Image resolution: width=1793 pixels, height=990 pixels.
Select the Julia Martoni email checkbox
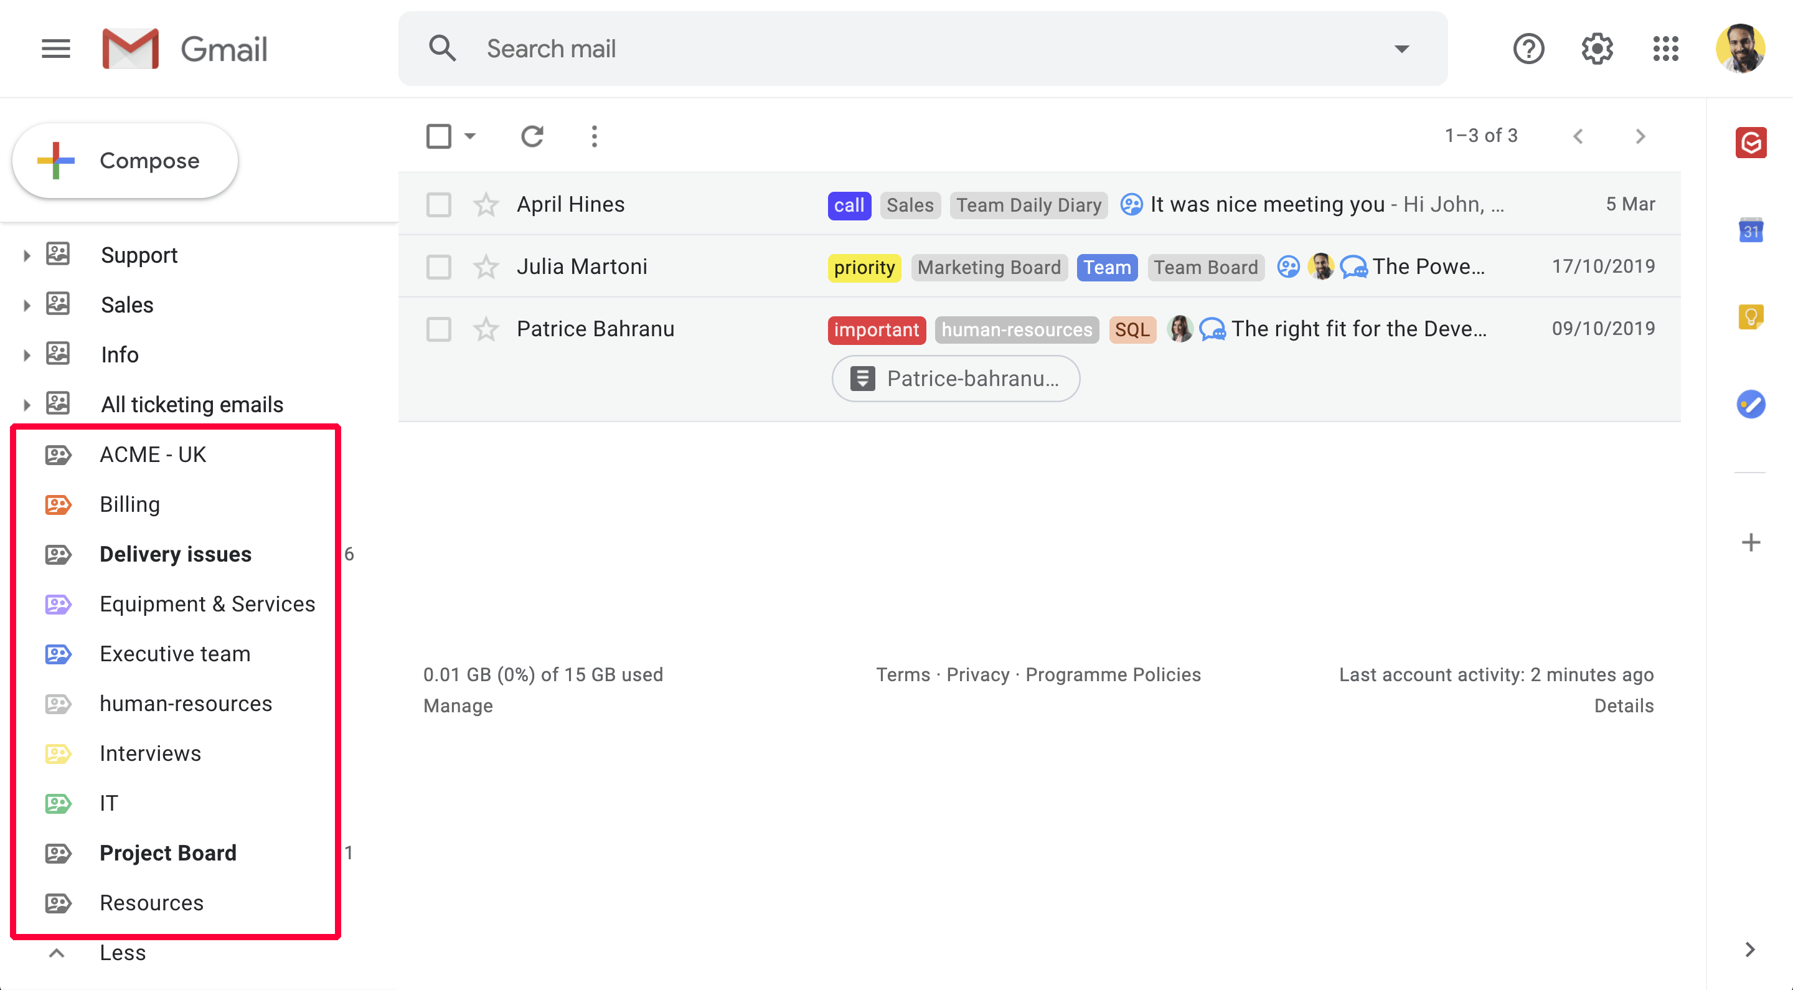(x=438, y=266)
